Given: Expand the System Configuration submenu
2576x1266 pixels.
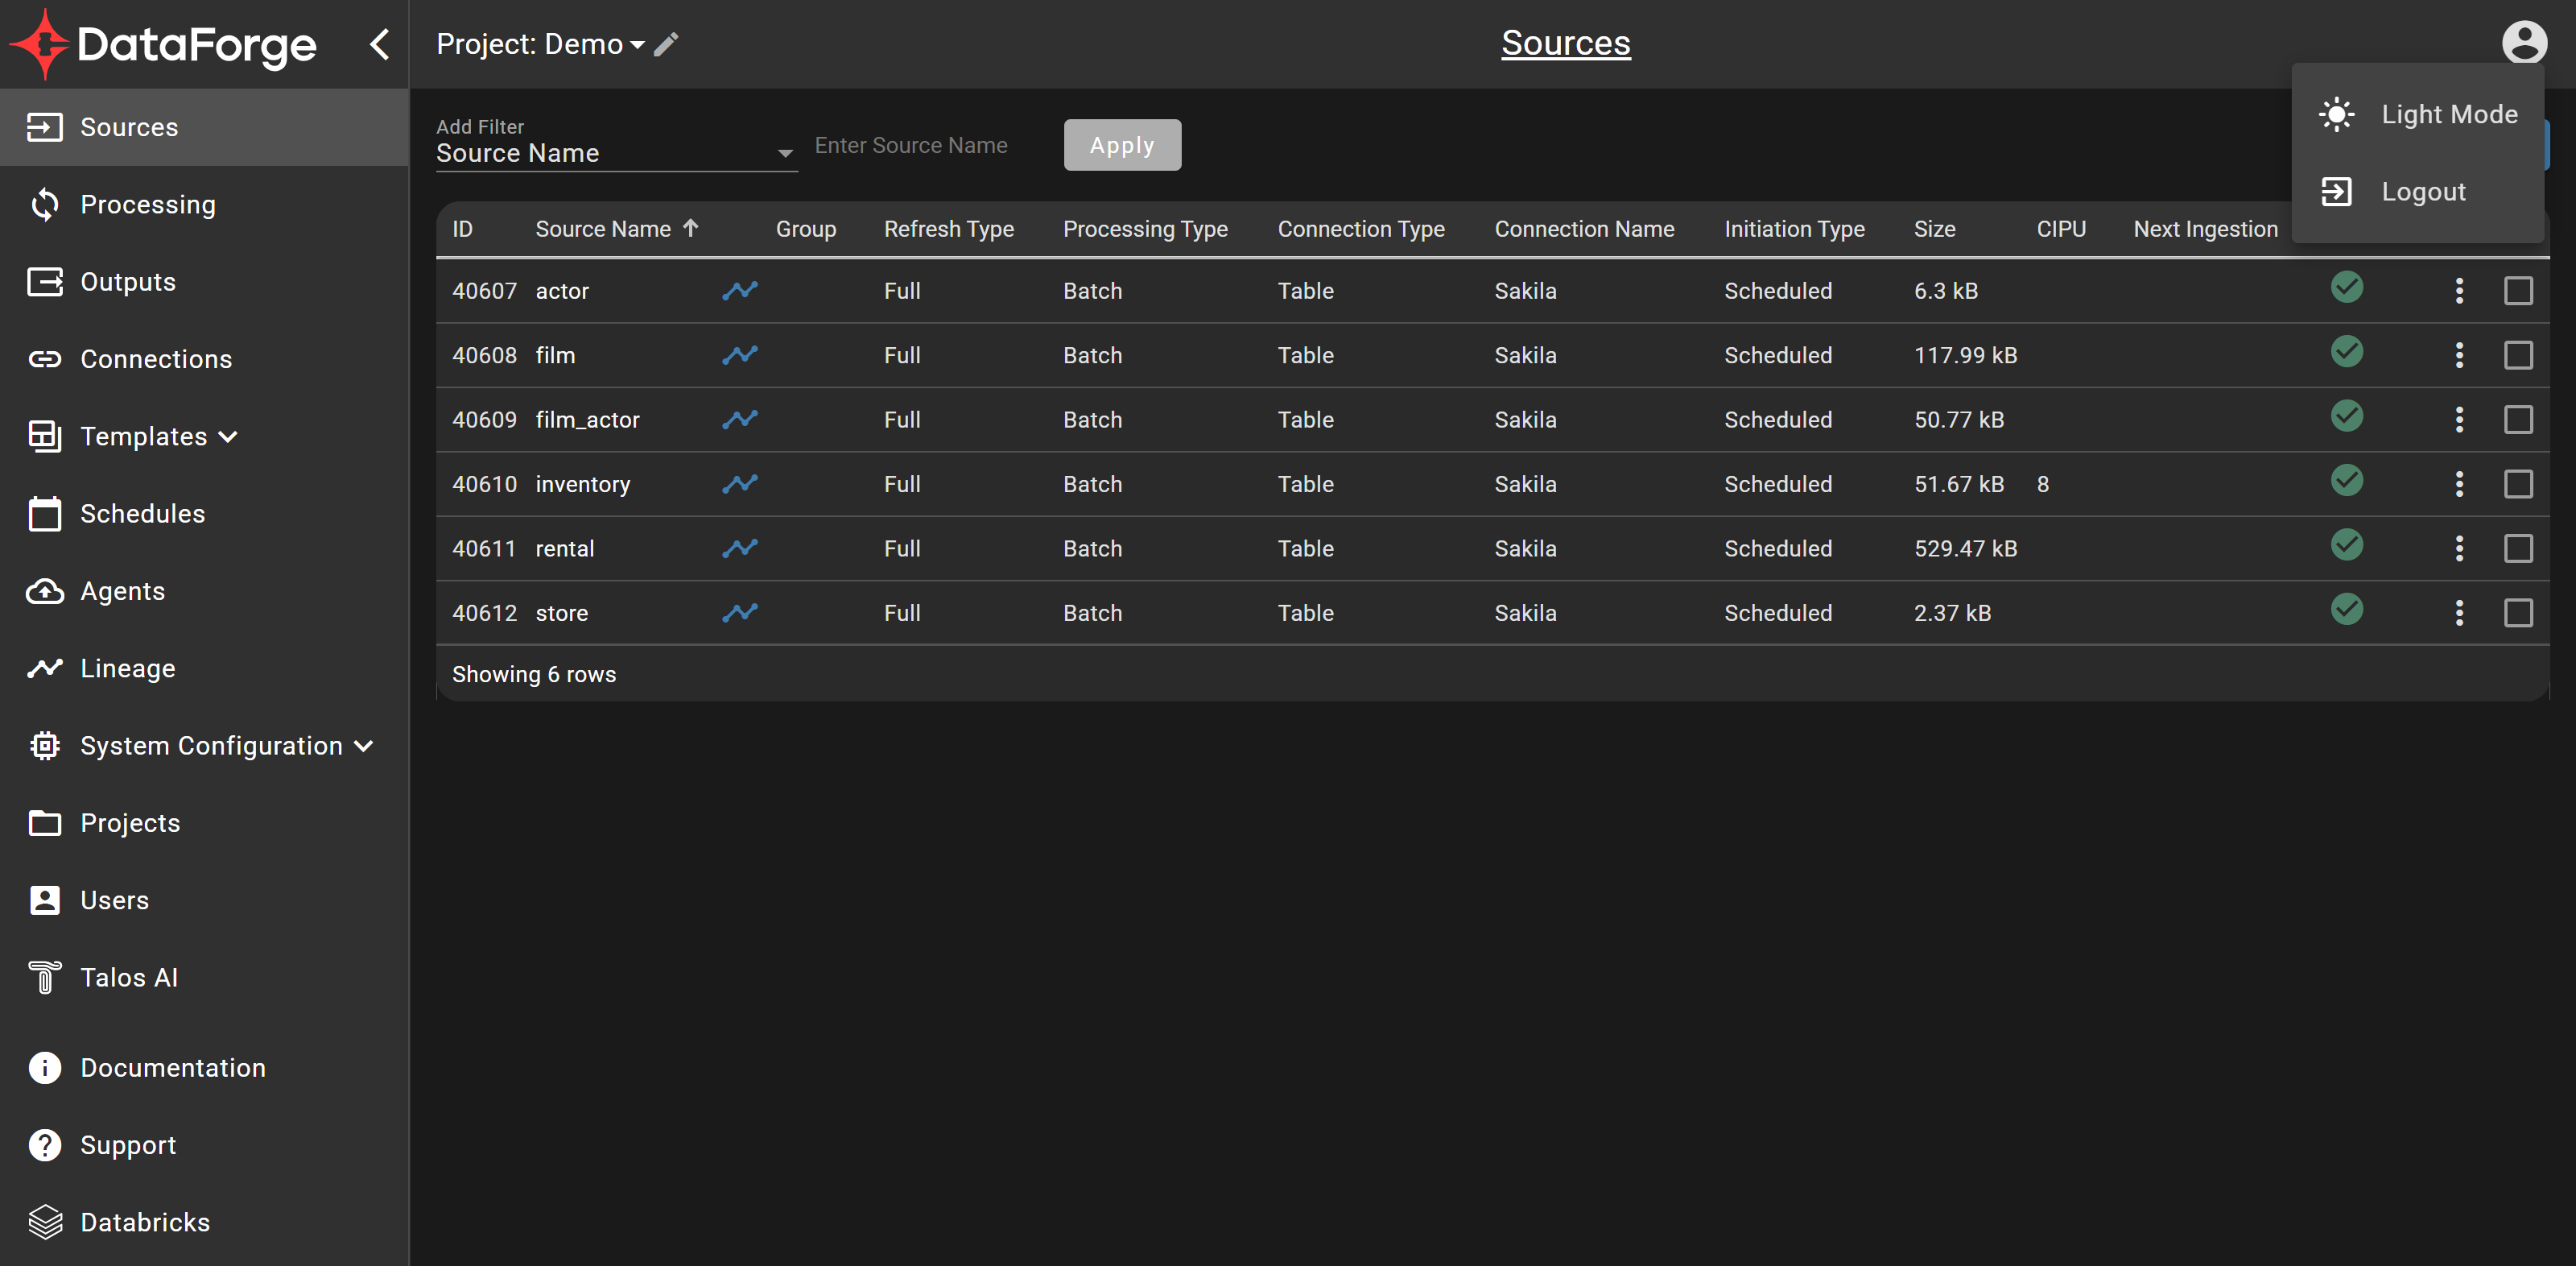Looking at the screenshot, I should [204, 746].
